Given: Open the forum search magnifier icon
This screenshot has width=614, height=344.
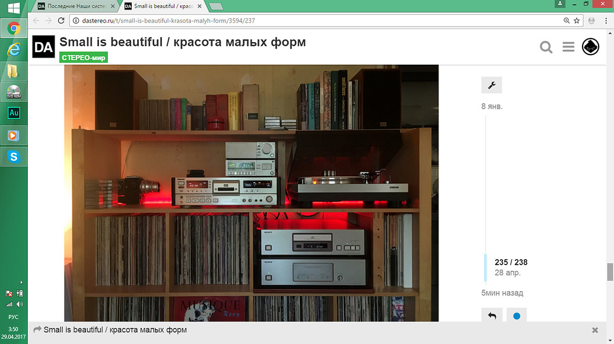Looking at the screenshot, I should [x=546, y=47].
